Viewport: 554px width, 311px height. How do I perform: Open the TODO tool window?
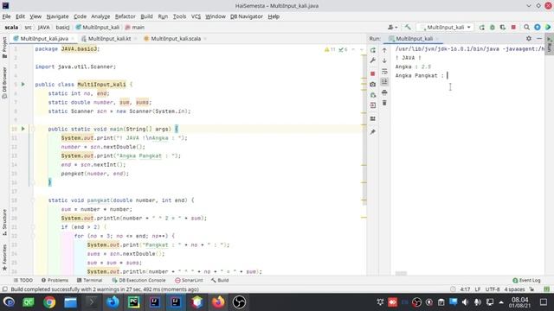[x=23, y=280]
